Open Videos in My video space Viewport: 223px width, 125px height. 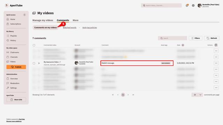[x=11, y=61]
